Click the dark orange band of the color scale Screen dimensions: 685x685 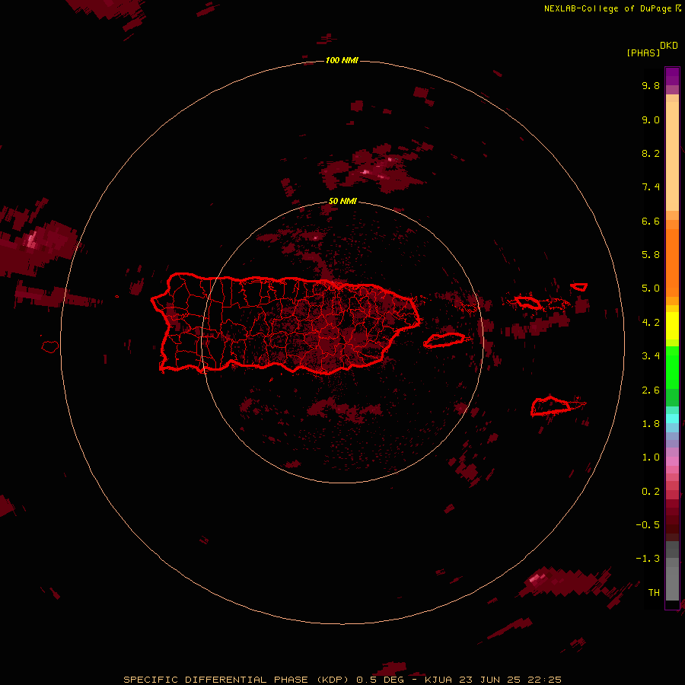(672, 262)
